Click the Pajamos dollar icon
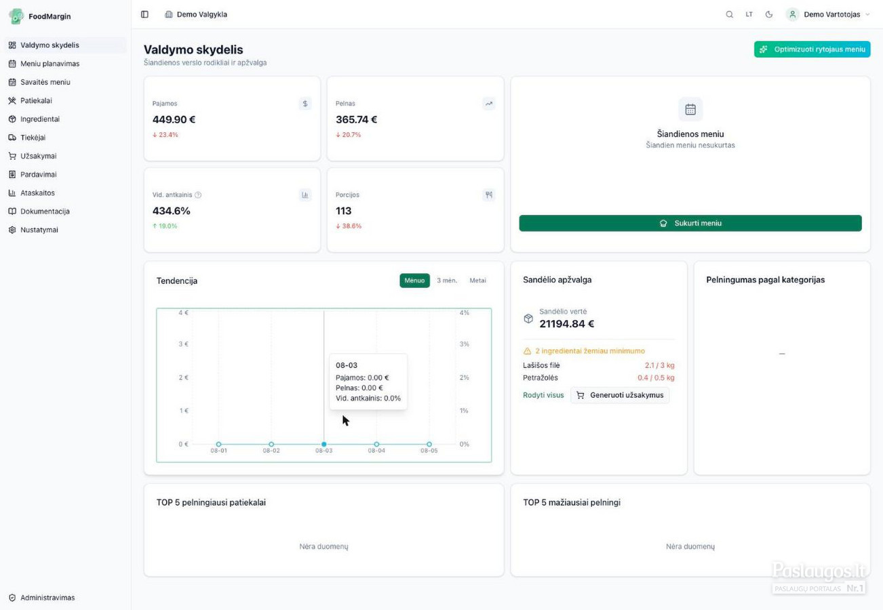The height and width of the screenshot is (610, 883). click(x=305, y=104)
